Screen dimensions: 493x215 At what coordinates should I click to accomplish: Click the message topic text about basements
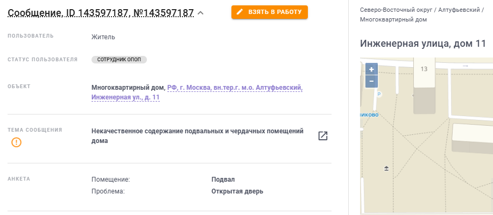(198, 135)
